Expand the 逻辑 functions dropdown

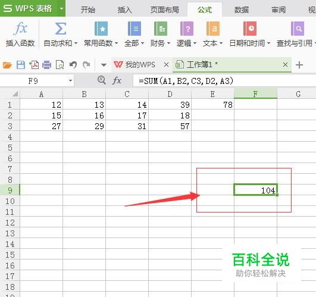[x=195, y=43]
